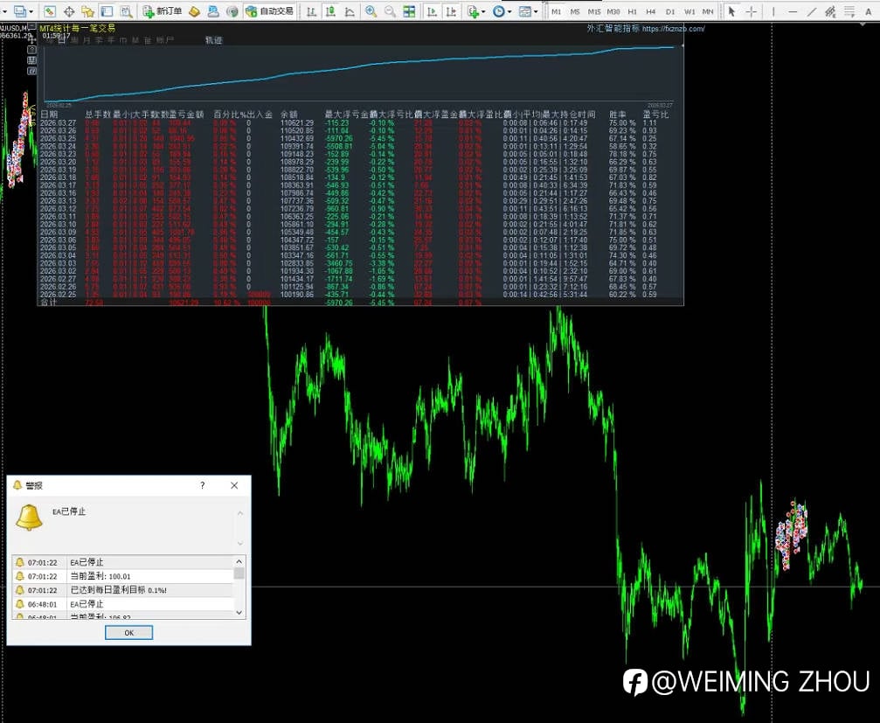Click OK in the 警报 alert dialog
Viewport: 880px width, 723px height.
129,633
